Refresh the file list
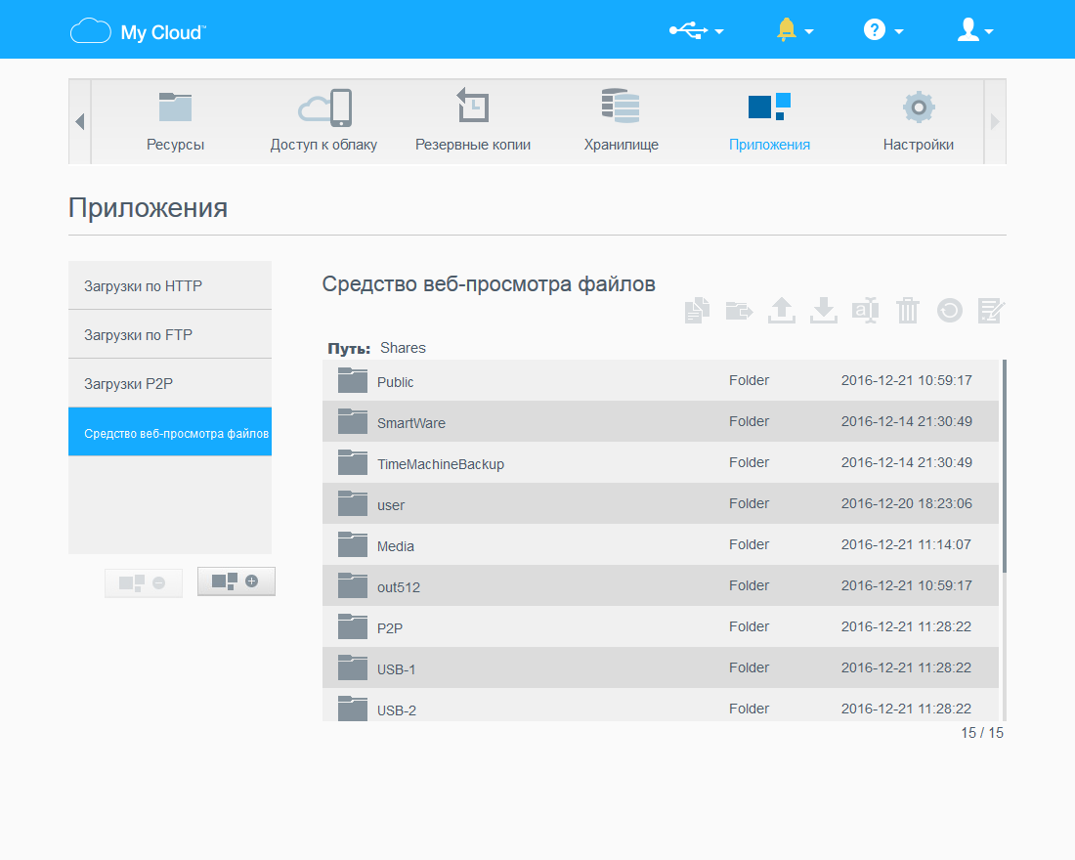The width and height of the screenshot is (1075, 860). coord(949,310)
